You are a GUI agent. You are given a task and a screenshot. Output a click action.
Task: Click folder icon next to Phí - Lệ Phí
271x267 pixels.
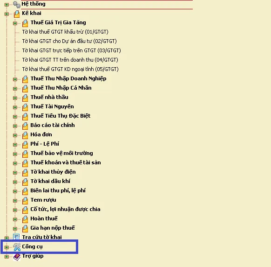click(25, 145)
